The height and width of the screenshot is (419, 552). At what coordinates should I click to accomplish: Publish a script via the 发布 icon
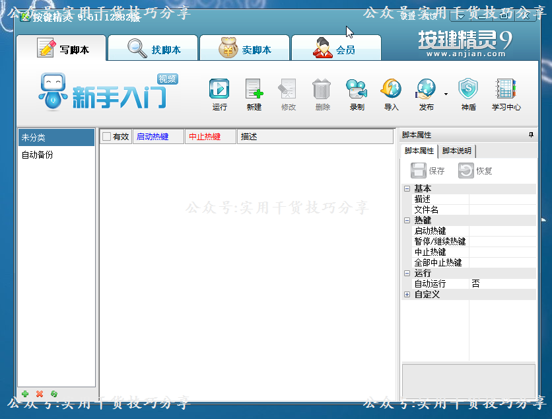coord(425,94)
